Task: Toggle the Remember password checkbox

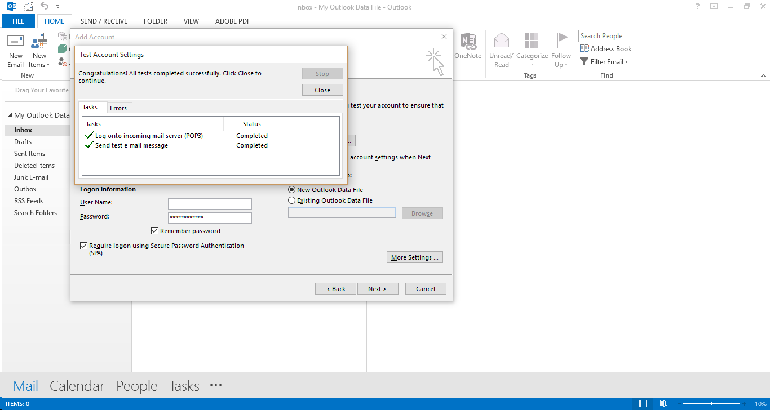Action: [x=155, y=231]
